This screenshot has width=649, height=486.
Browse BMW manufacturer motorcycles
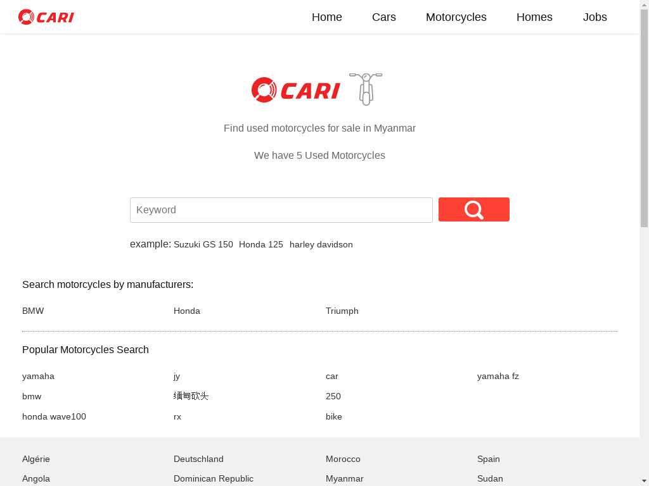tap(33, 311)
